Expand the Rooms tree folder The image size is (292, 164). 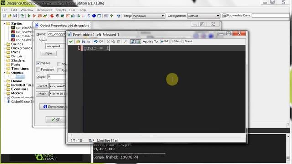[4, 81]
